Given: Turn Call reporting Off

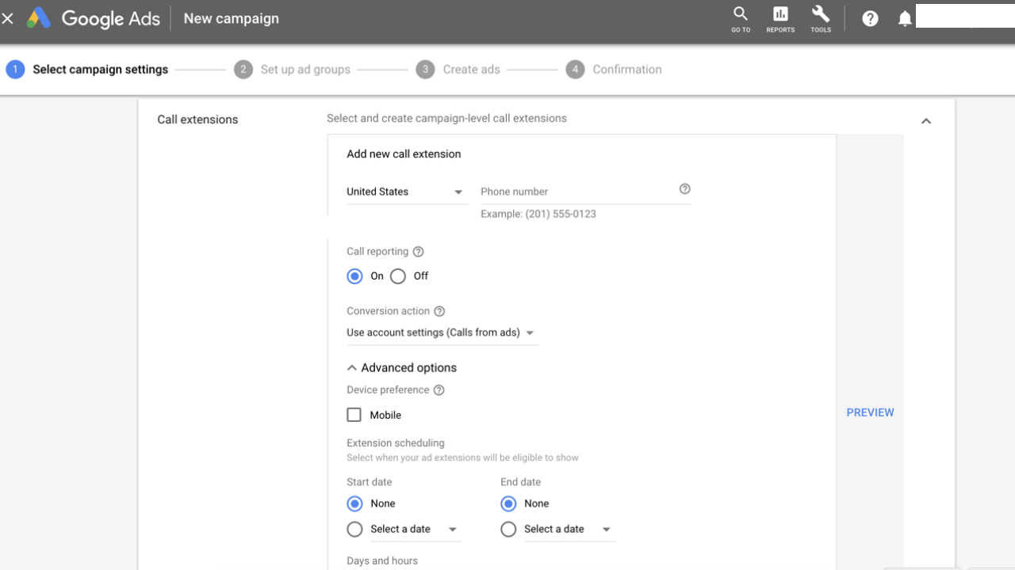Looking at the screenshot, I should 398,276.
